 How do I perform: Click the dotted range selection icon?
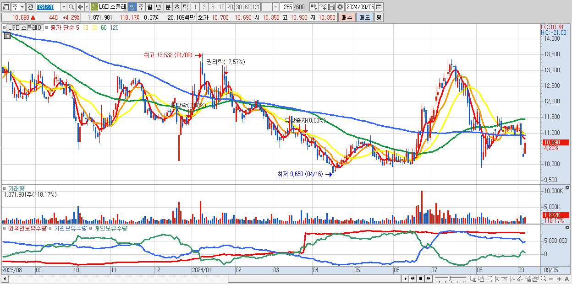[489, 279]
